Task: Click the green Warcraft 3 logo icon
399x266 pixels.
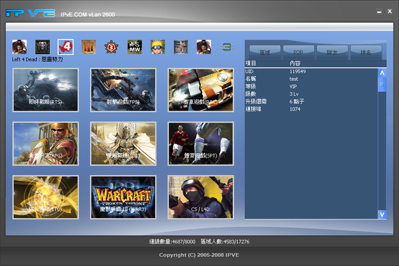Action: coord(227,47)
